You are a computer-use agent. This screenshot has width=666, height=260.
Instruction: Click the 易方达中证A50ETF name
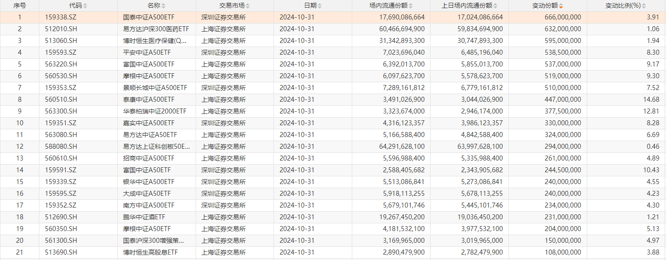point(150,135)
